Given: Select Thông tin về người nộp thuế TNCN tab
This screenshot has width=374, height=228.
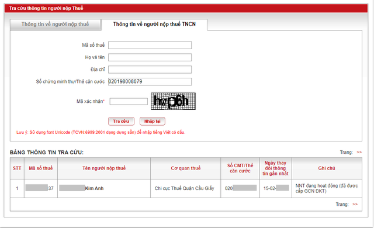Looking at the screenshot, I should (x=154, y=25).
